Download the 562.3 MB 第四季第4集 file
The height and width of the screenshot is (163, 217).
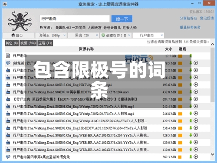(191, 157)
